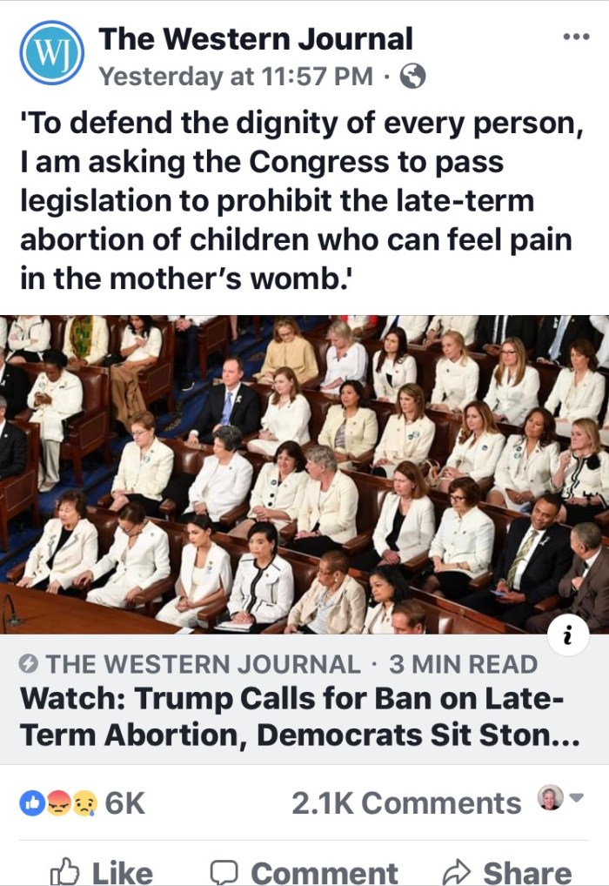The image size is (609, 886).
Task: Click the globe public audience icon
Action: pos(413,76)
